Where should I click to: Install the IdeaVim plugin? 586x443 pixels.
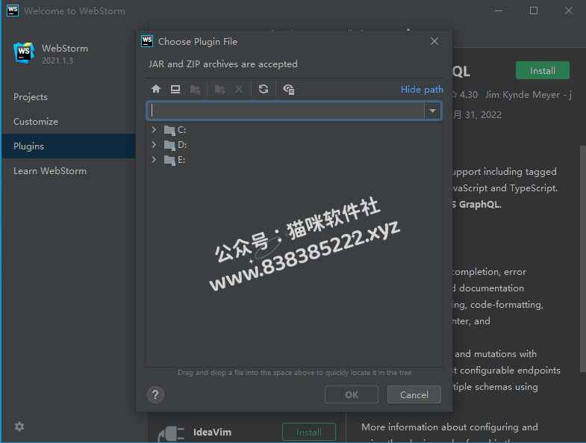coord(309,432)
